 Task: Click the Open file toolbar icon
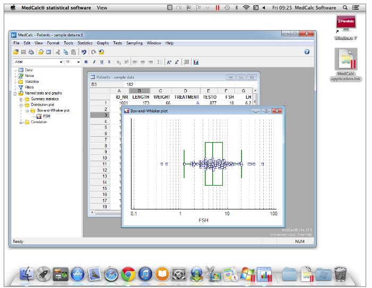(x=16, y=52)
